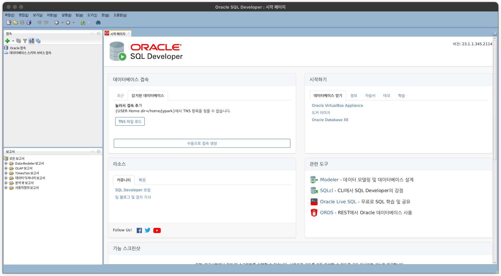Switch to the 자습서 tab

(370, 96)
